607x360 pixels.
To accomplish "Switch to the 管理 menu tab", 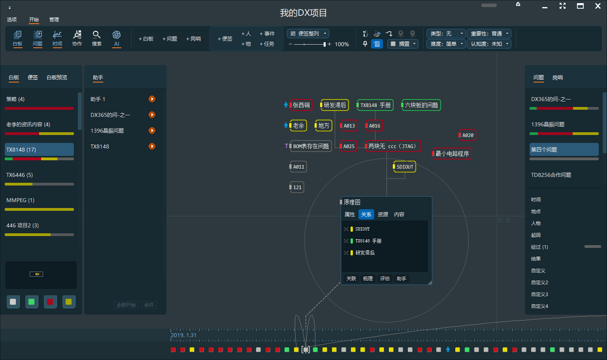I will (x=54, y=19).
